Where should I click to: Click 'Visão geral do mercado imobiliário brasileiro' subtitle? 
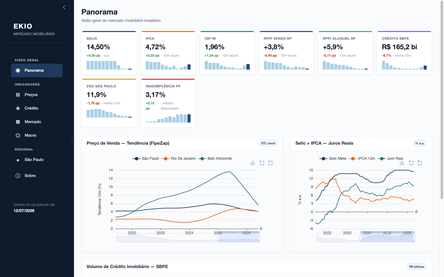(x=121, y=21)
